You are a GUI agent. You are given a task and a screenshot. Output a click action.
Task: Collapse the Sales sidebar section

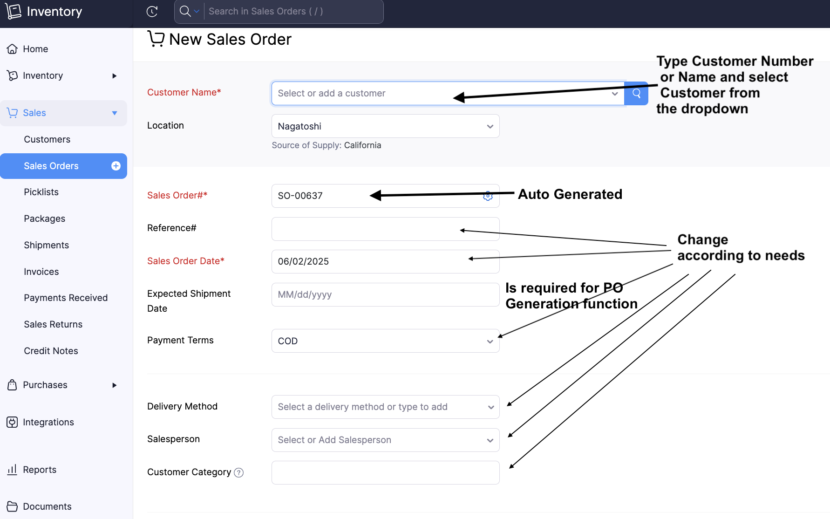114,113
